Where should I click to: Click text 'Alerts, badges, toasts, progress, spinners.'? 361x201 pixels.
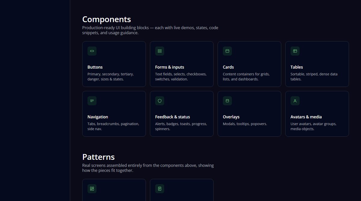[x=181, y=126]
